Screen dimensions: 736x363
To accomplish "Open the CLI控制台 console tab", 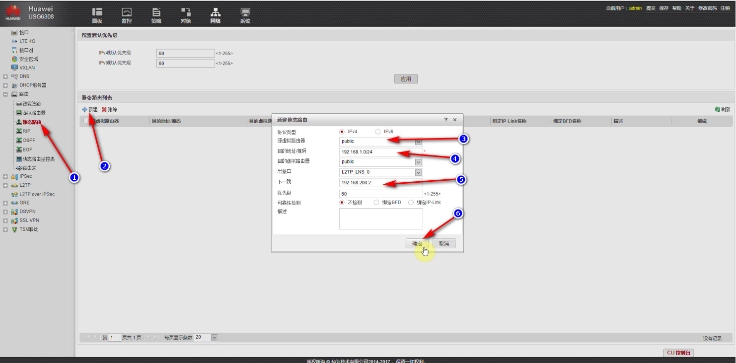I will [678, 353].
